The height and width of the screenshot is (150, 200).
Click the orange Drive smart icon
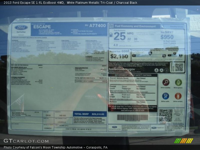[178, 96]
